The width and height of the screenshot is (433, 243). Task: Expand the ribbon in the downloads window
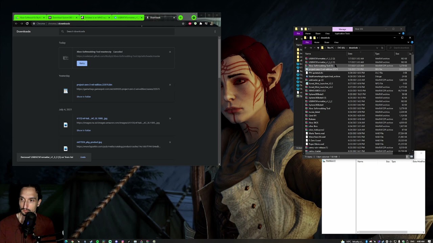(x=408, y=42)
